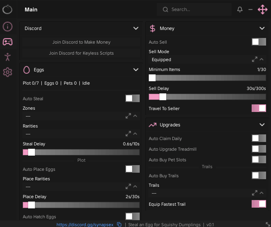
Task: Click the Discord section title
Action: click(33, 28)
